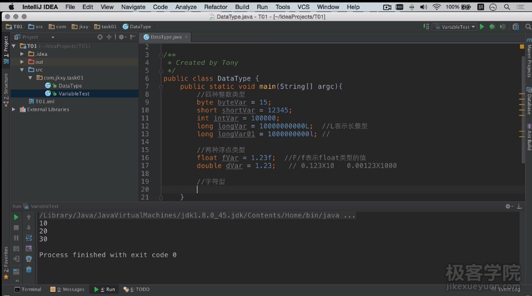Image resolution: width=532 pixels, height=296 pixels.
Task: Rerun the program in Run panel
Action: tap(16, 217)
